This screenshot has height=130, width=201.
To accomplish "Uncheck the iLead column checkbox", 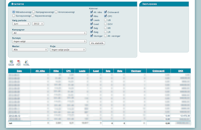I will pos(91,24).
